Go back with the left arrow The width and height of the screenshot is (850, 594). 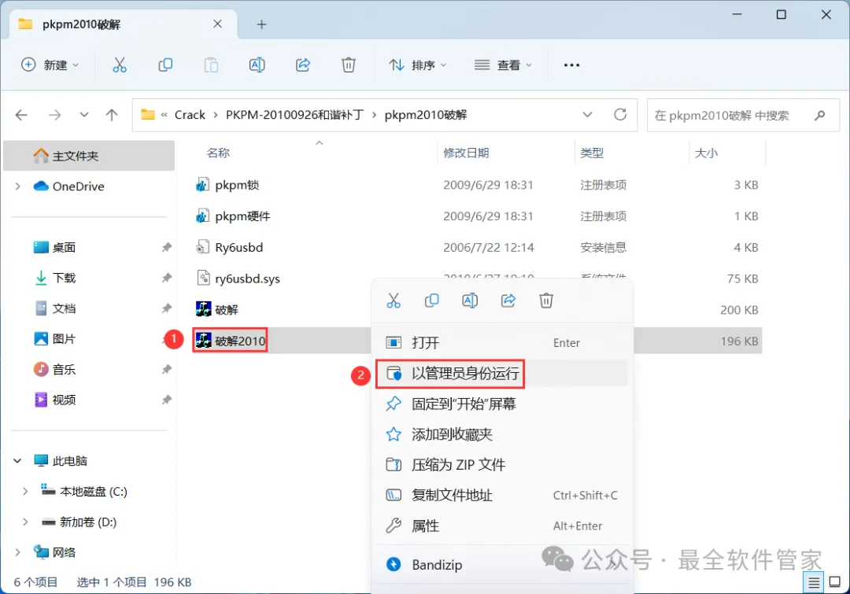[x=22, y=115]
